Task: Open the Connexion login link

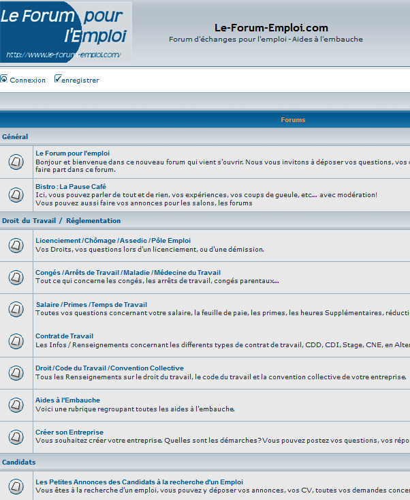Action: click(x=27, y=80)
